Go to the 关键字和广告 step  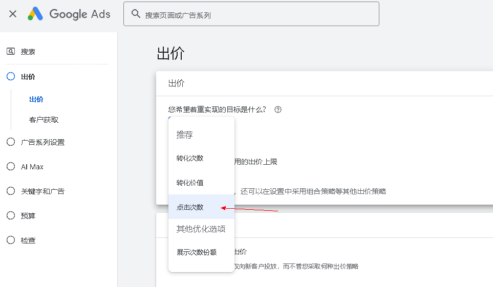coord(43,191)
